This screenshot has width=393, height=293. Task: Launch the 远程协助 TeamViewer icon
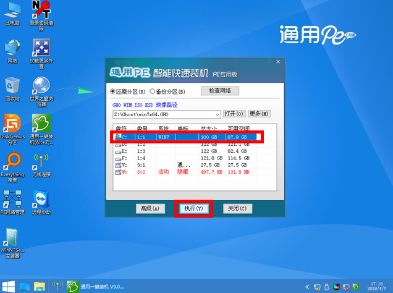pyautogui.click(x=41, y=200)
